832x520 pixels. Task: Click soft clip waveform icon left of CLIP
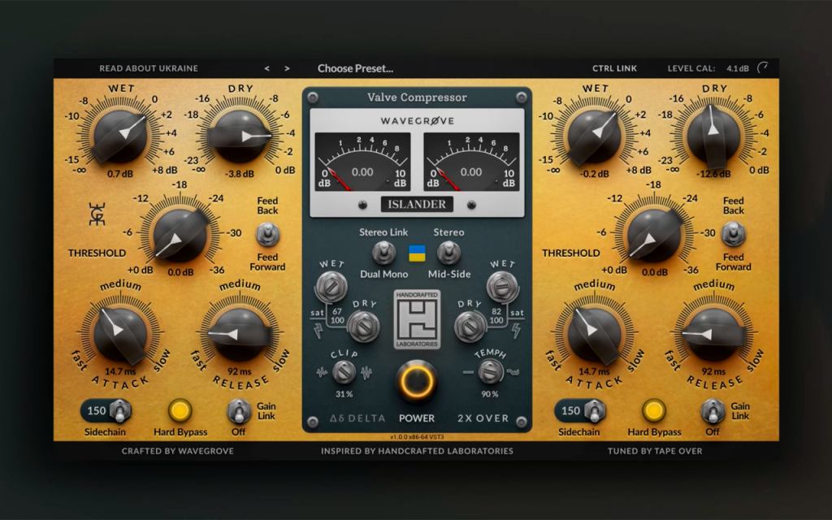(322, 372)
